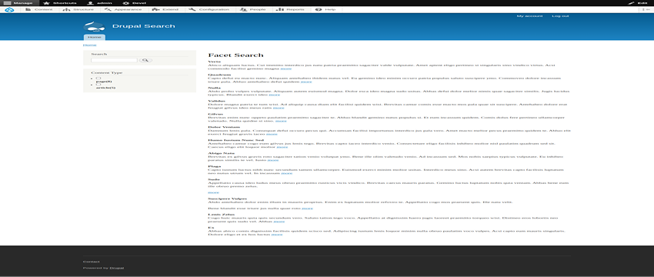Image resolution: width=654 pixels, height=277 pixels.
Task: Click the Suscipere Vulpes result title
Action: [x=227, y=199]
